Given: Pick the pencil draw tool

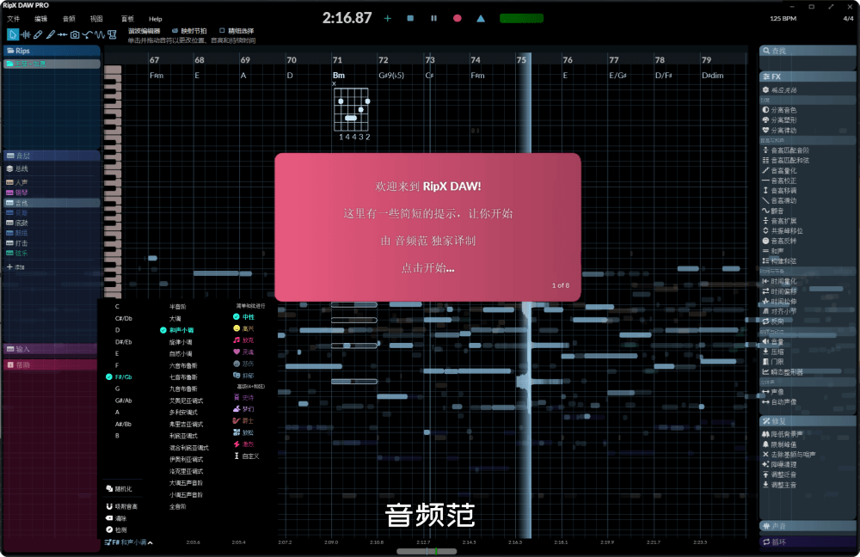Looking at the screenshot, I should pos(38,34).
